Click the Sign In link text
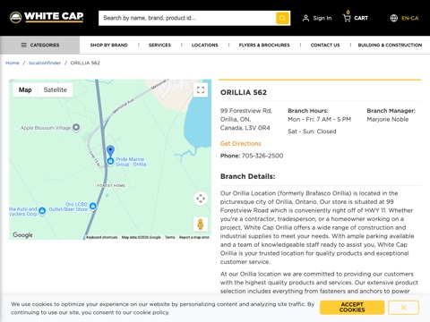The height and width of the screenshot is (322, 430). (322, 18)
